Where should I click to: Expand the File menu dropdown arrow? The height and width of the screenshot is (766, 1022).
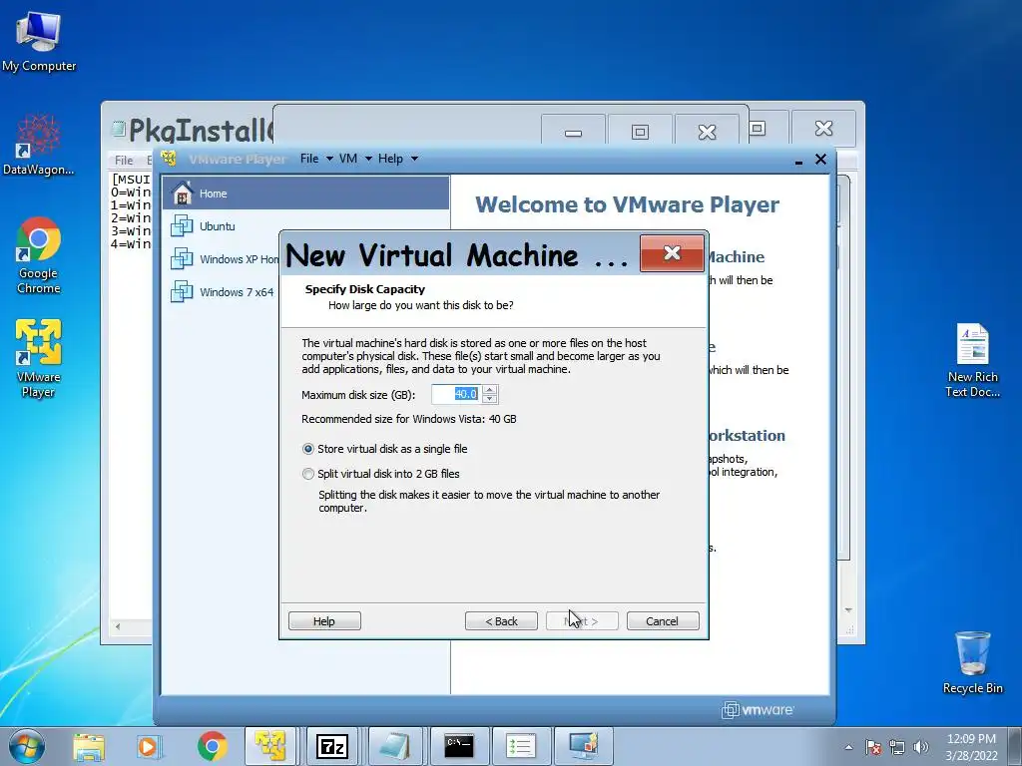(x=329, y=159)
